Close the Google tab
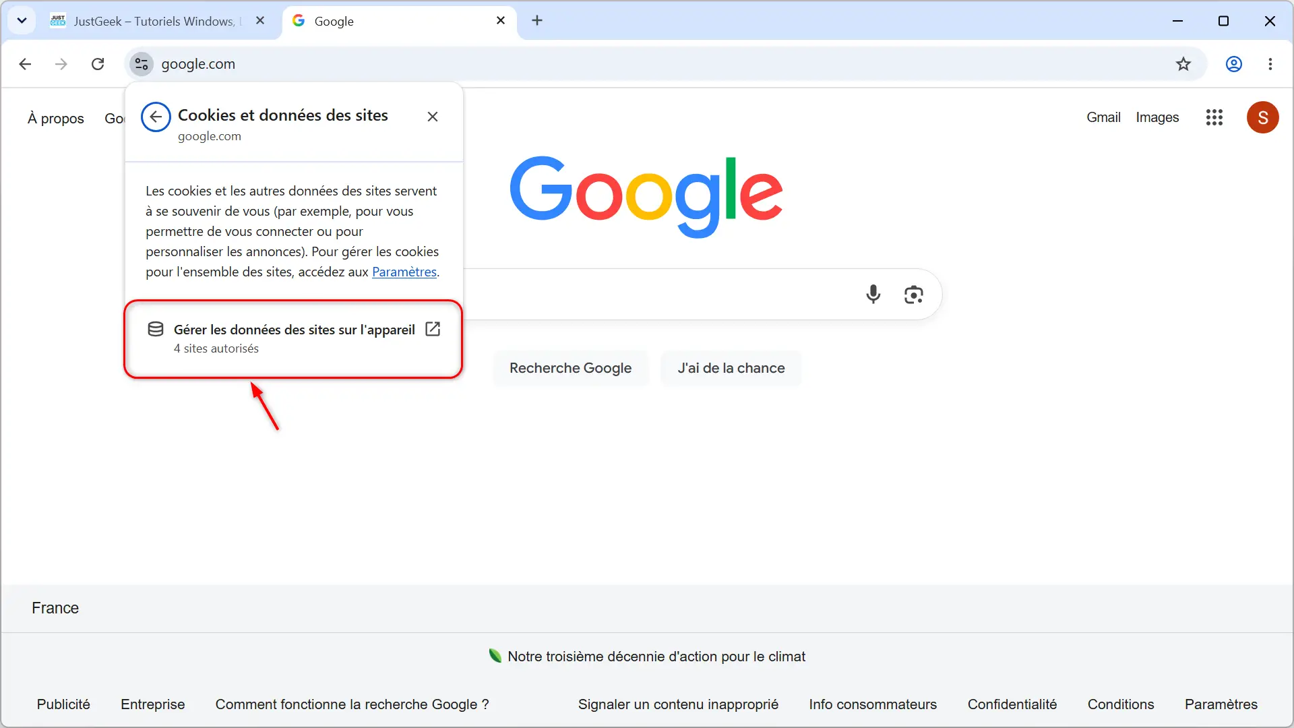The height and width of the screenshot is (728, 1294). pyautogui.click(x=501, y=21)
